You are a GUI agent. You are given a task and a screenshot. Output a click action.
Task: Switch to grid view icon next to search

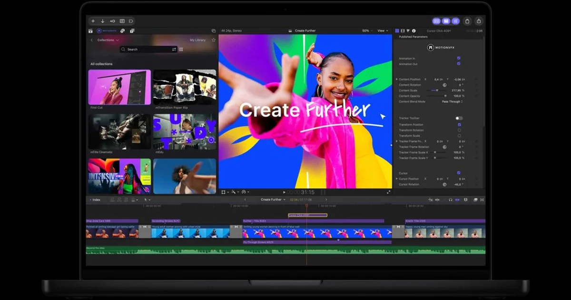coord(181,49)
